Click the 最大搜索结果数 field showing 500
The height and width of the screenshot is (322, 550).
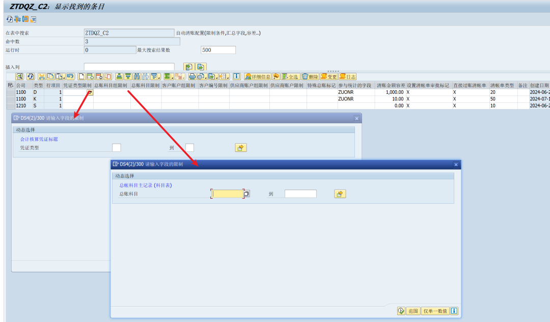218,50
